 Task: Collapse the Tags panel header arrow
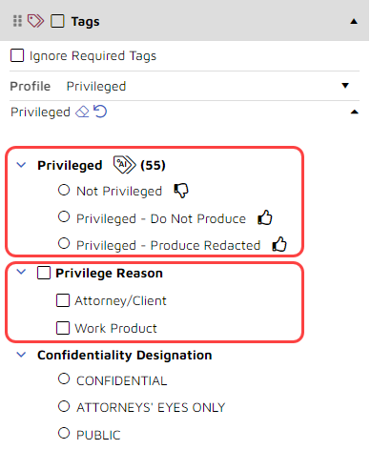[x=354, y=22]
